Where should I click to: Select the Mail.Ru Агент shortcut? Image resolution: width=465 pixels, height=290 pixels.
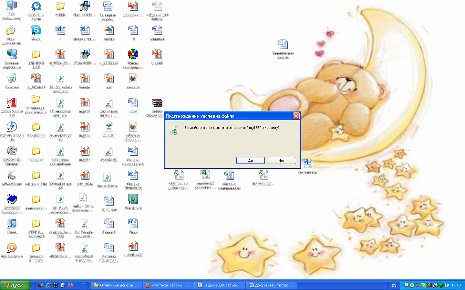coord(12,251)
